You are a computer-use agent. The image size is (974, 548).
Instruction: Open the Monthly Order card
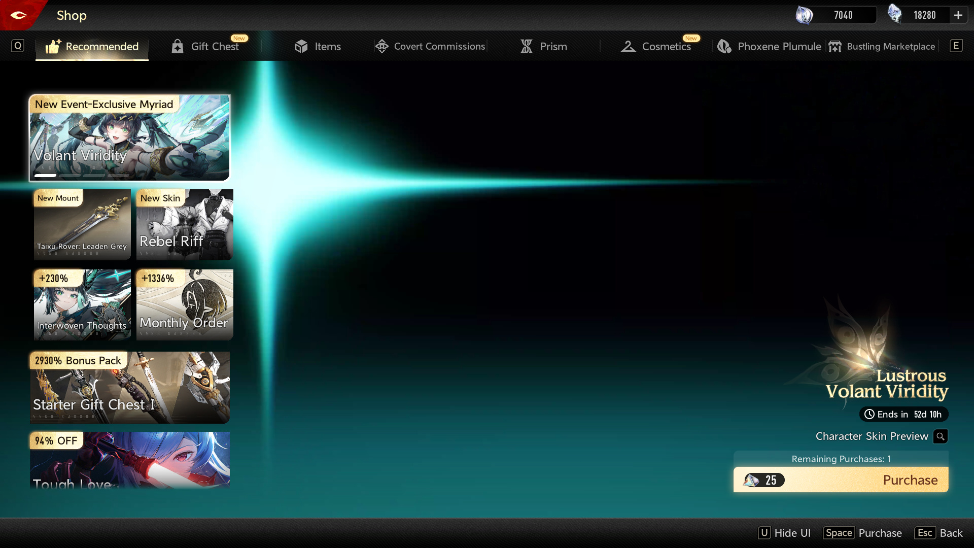point(185,304)
